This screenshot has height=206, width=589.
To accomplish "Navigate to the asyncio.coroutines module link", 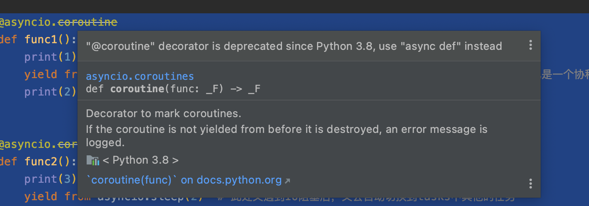I will 140,76.
